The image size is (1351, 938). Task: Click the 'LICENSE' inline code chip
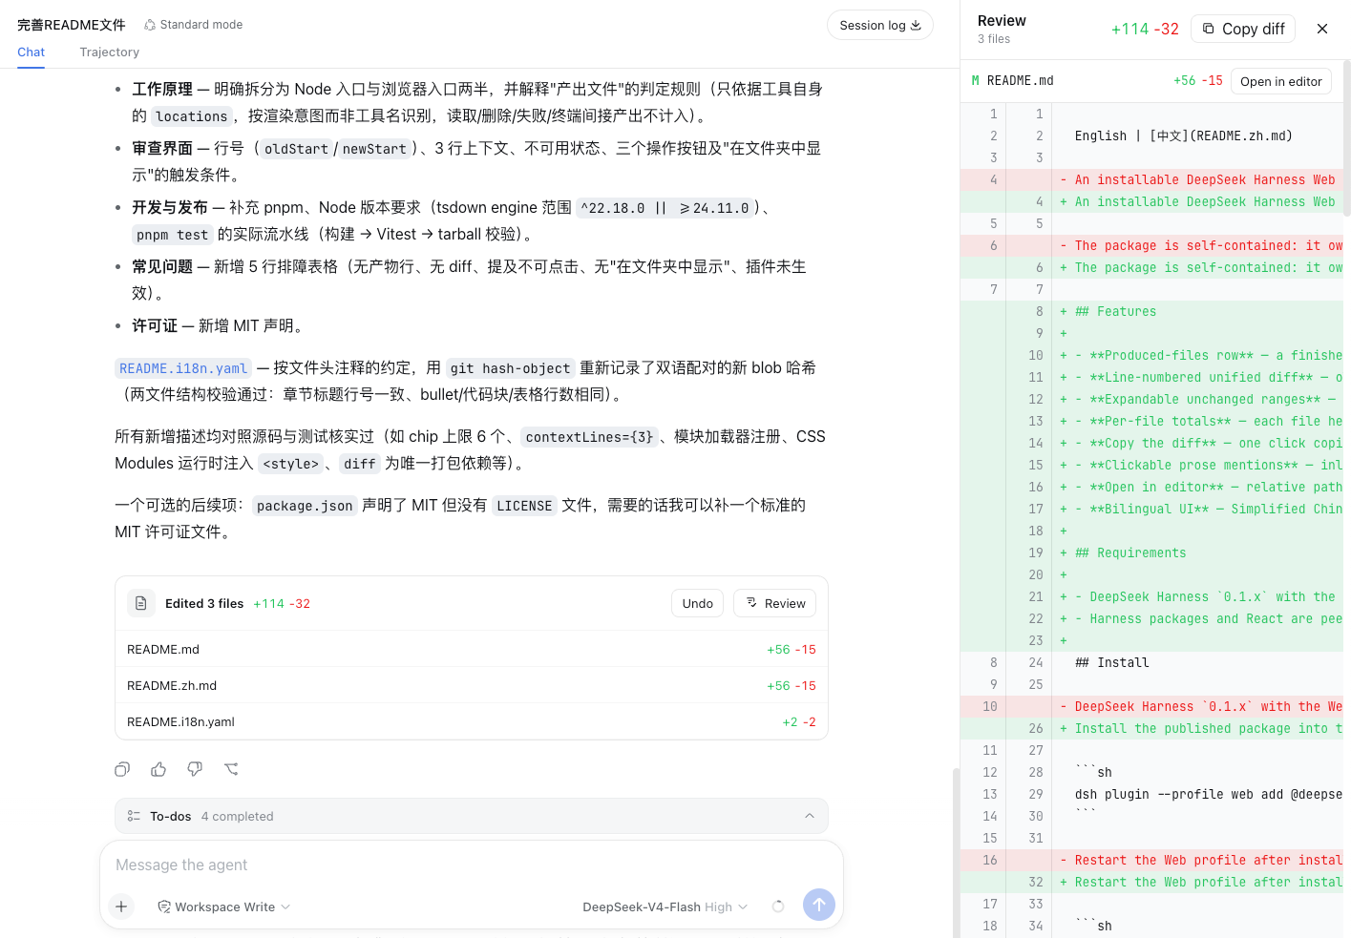pos(524,506)
